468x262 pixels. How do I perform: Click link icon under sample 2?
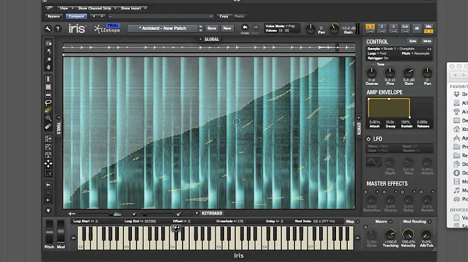(382, 31)
